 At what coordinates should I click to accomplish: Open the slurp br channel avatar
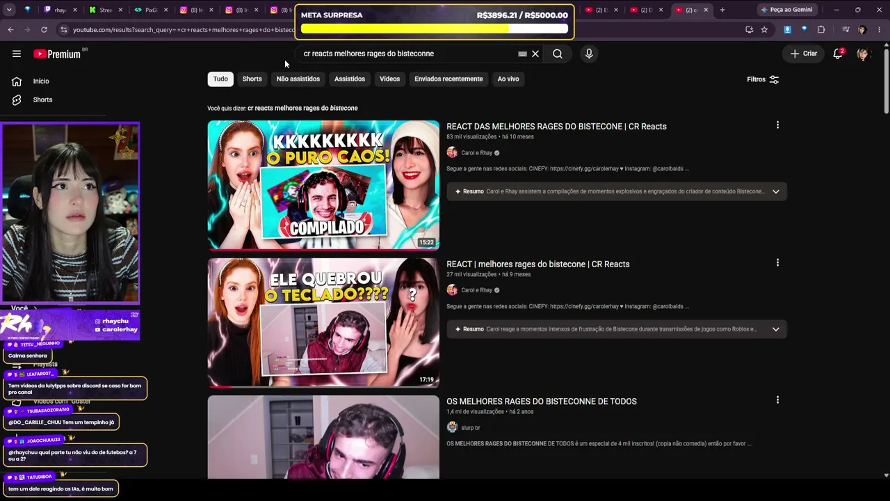pos(452,428)
